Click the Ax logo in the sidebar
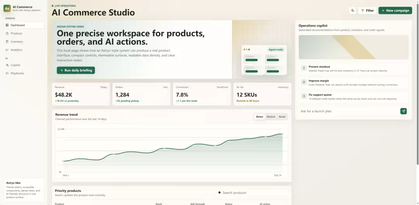The width and height of the screenshot is (419, 205). (x=7, y=8)
